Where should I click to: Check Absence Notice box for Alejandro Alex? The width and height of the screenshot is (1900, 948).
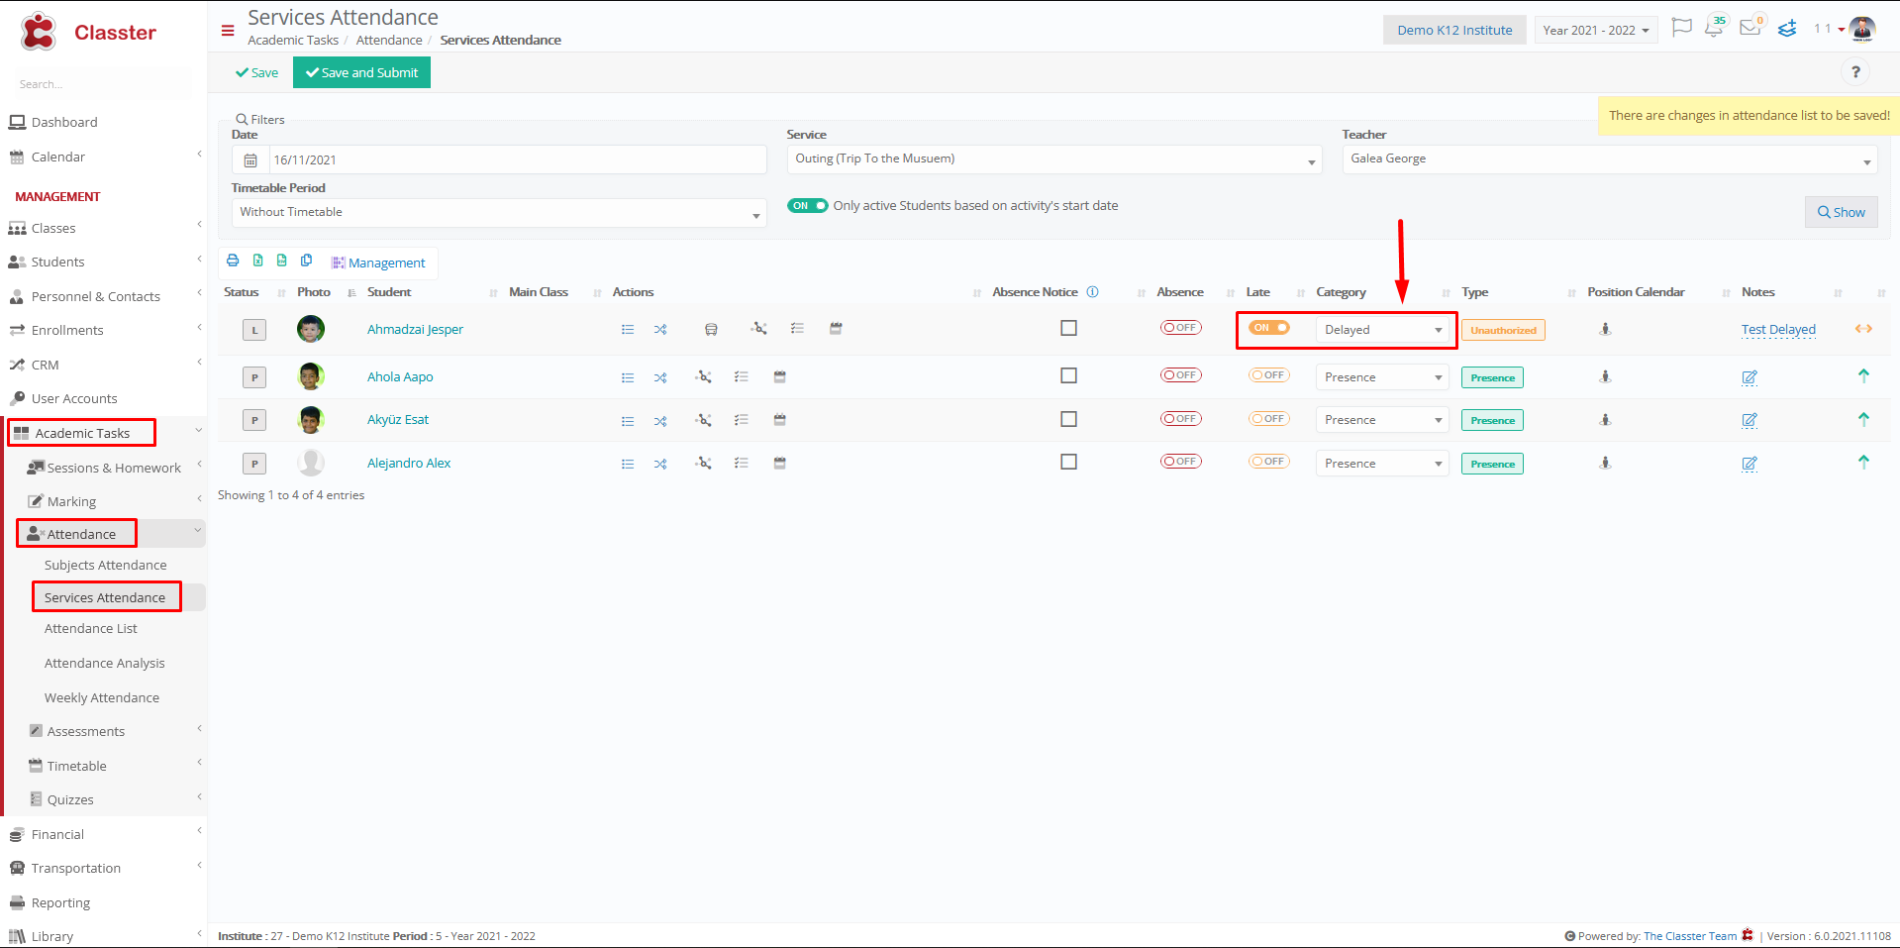click(1069, 462)
